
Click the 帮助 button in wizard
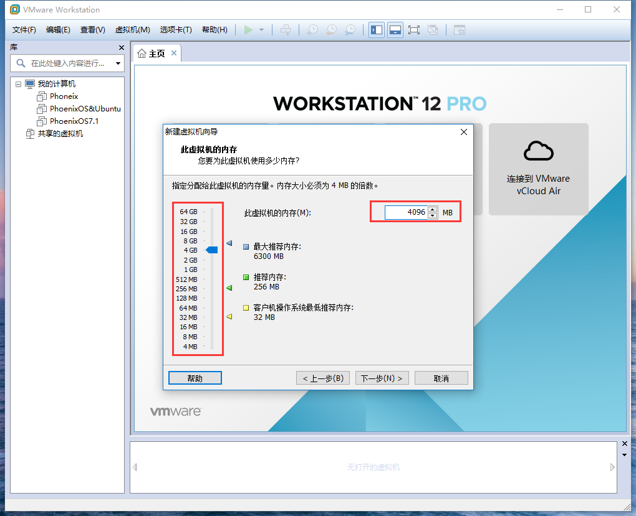[195, 378]
